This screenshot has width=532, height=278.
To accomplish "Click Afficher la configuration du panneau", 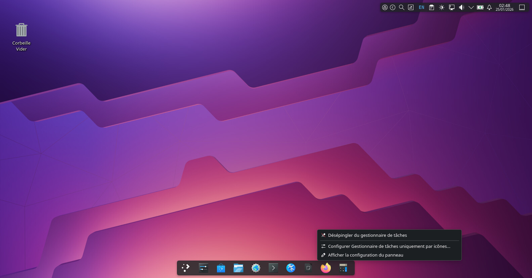I will point(365,255).
